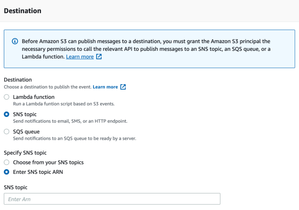
Task: Choose from your SNS topics option
Action: coord(6,162)
